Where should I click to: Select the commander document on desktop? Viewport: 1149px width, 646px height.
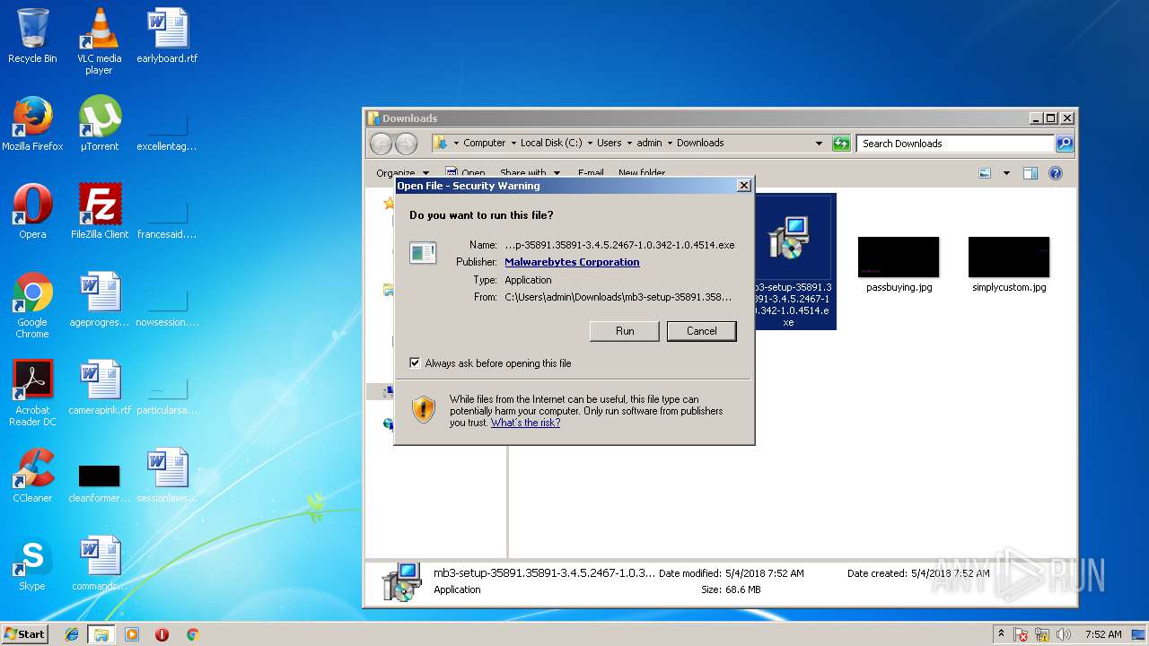click(x=100, y=563)
